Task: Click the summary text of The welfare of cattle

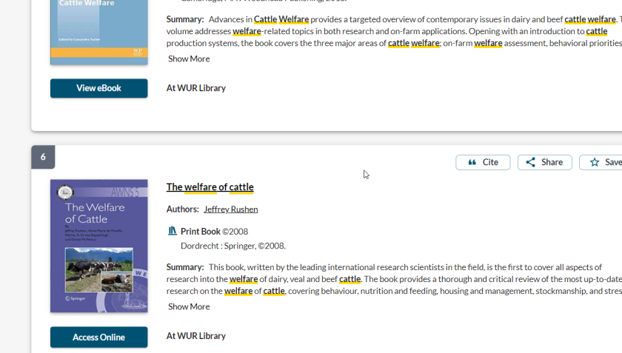Action: [x=392, y=279]
